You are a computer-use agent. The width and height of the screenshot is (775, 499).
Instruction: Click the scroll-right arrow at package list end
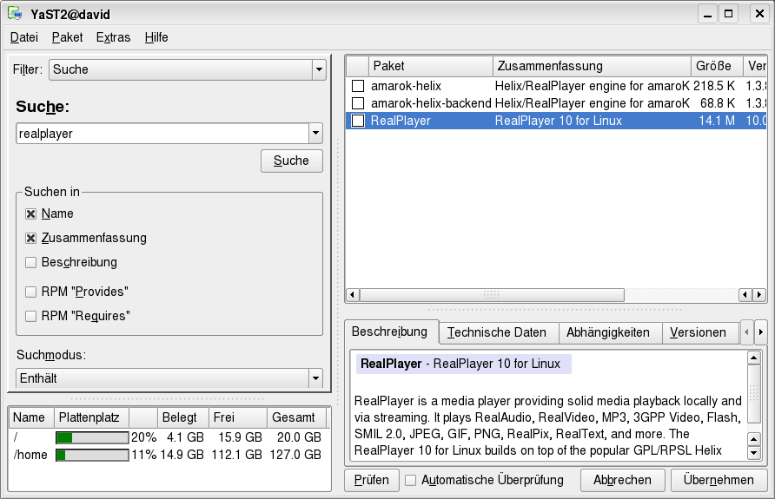(x=759, y=295)
